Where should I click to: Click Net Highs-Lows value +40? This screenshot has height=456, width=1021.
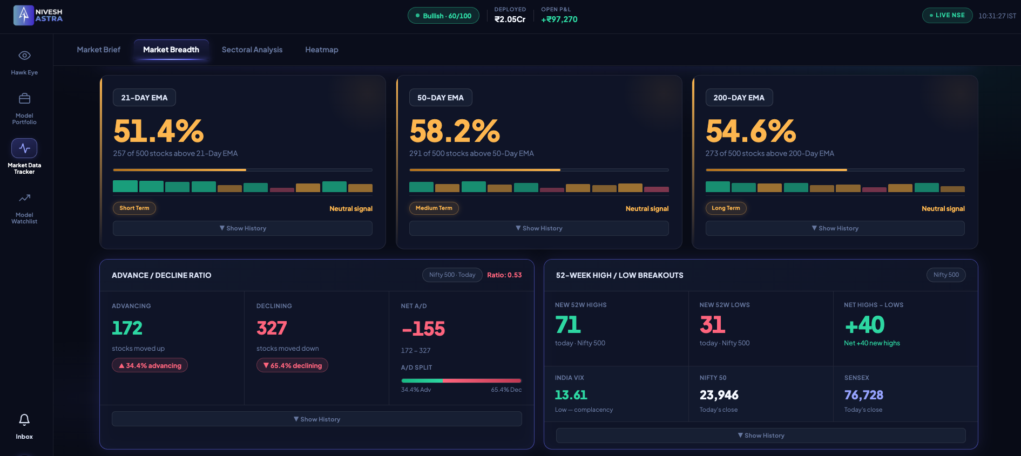click(x=864, y=325)
